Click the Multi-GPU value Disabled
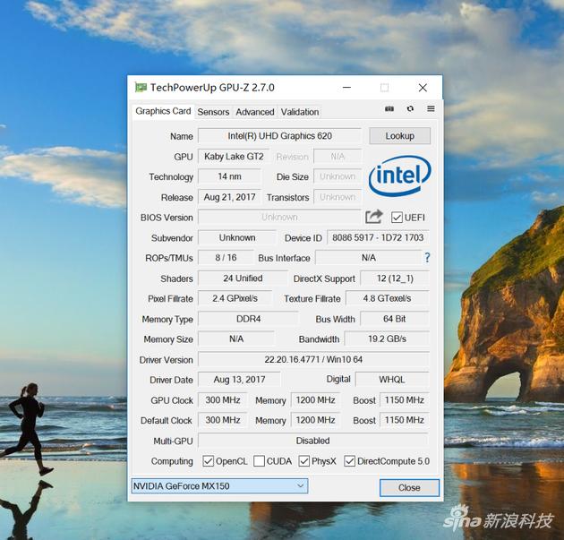 pyautogui.click(x=313, y=441)
